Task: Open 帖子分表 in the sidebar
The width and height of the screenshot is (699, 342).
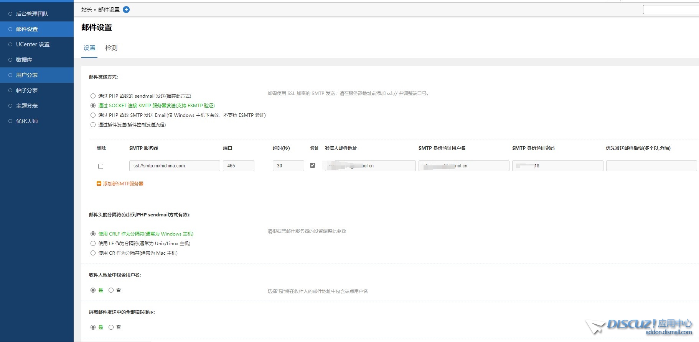Action: coord(37,90)
